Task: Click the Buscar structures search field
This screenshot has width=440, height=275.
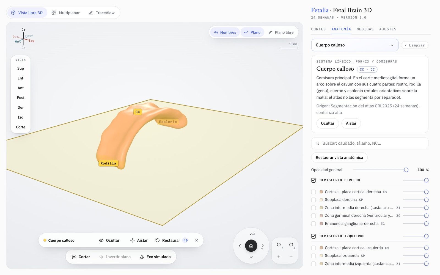Action: point(370,143)
